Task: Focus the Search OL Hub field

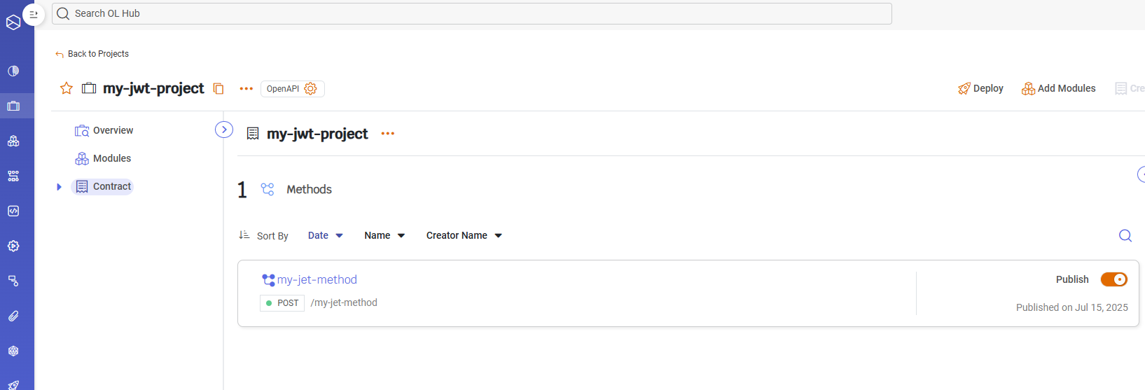Action: tap(471, 13)
